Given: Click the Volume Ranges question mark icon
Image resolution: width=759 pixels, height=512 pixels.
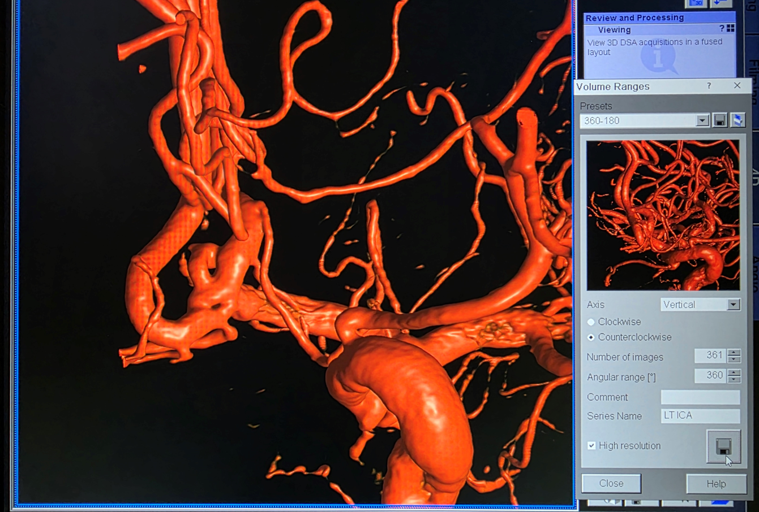Looking at the screenshot, I should pos(709,86).
